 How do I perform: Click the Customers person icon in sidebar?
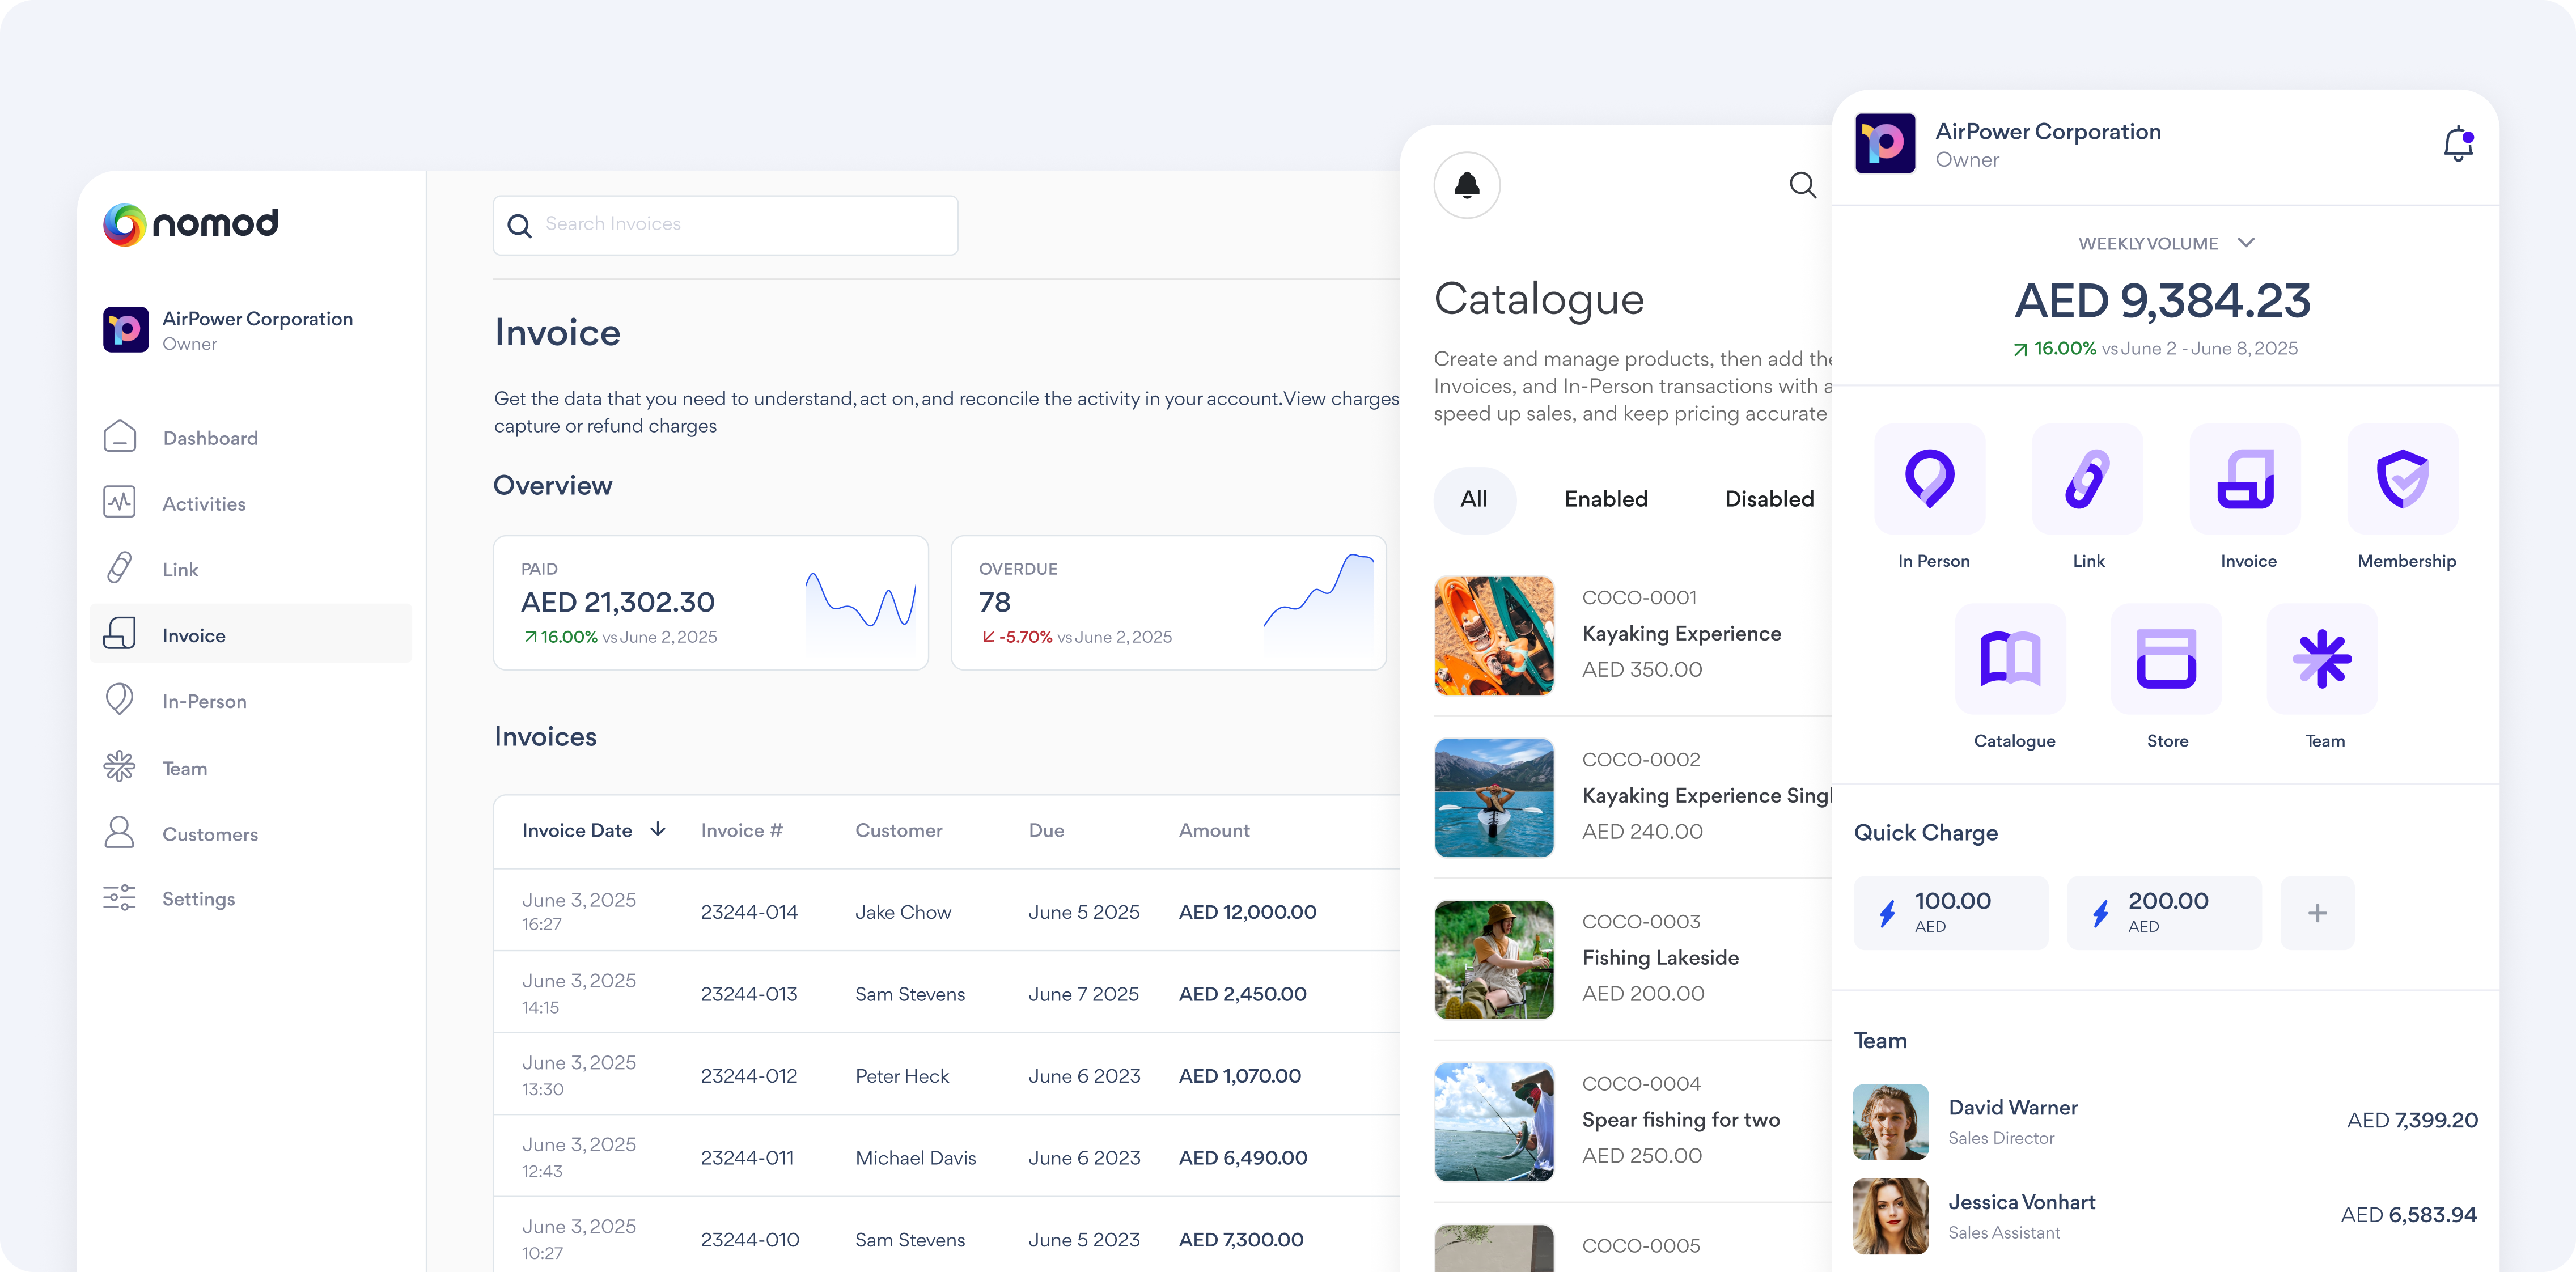[x=120, y=832]
